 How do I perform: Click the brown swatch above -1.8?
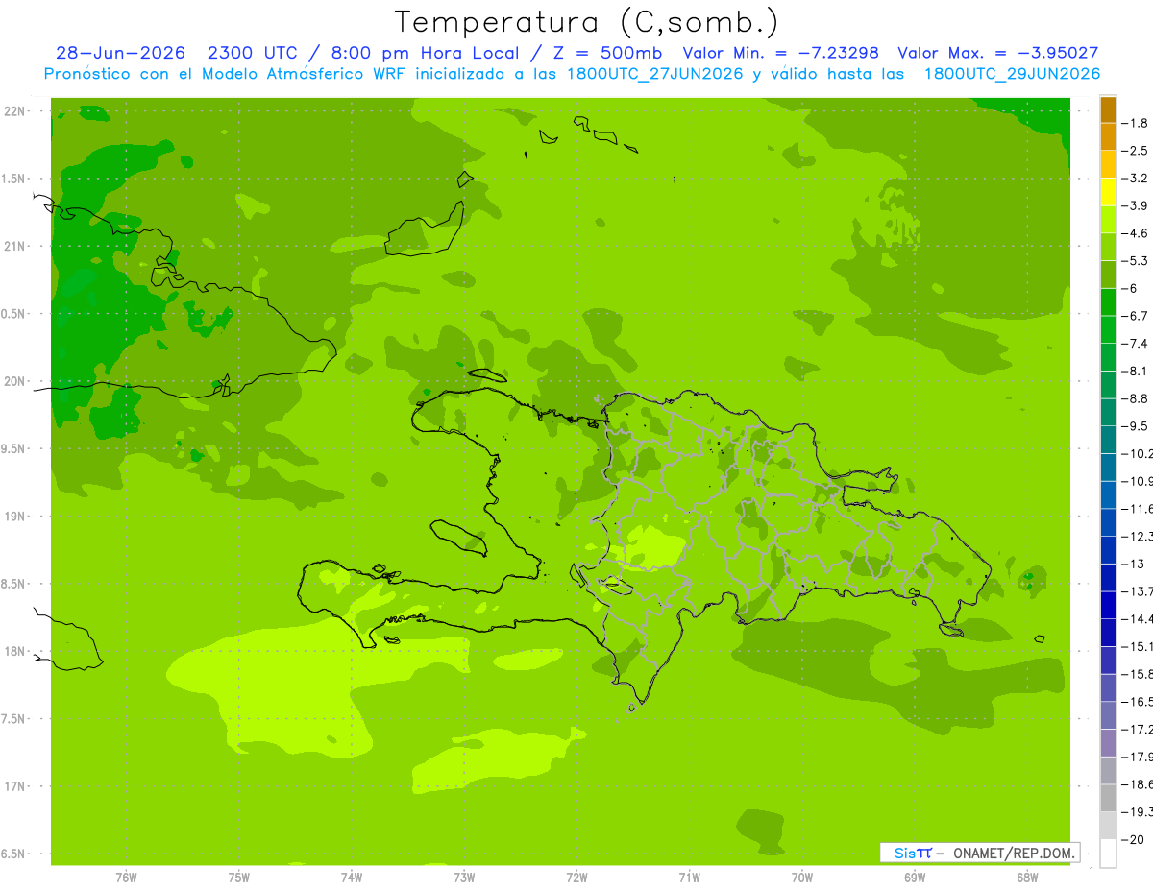pyautogui.click(x=1108, y=109)
